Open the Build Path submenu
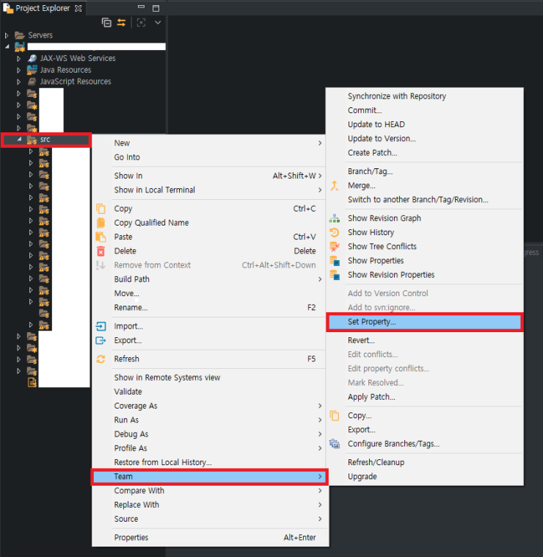 coord(132,279)
